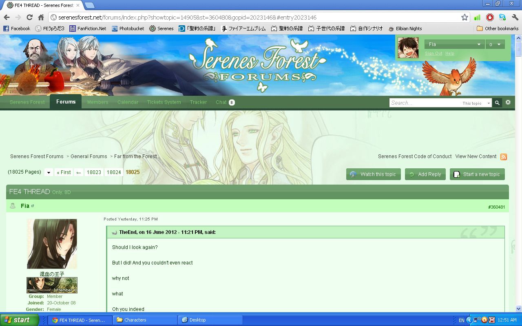Open the FEうpろだ3 bookmark
Image resolution: width=522 pixels, height=326 pixels.
click(50, 29)
